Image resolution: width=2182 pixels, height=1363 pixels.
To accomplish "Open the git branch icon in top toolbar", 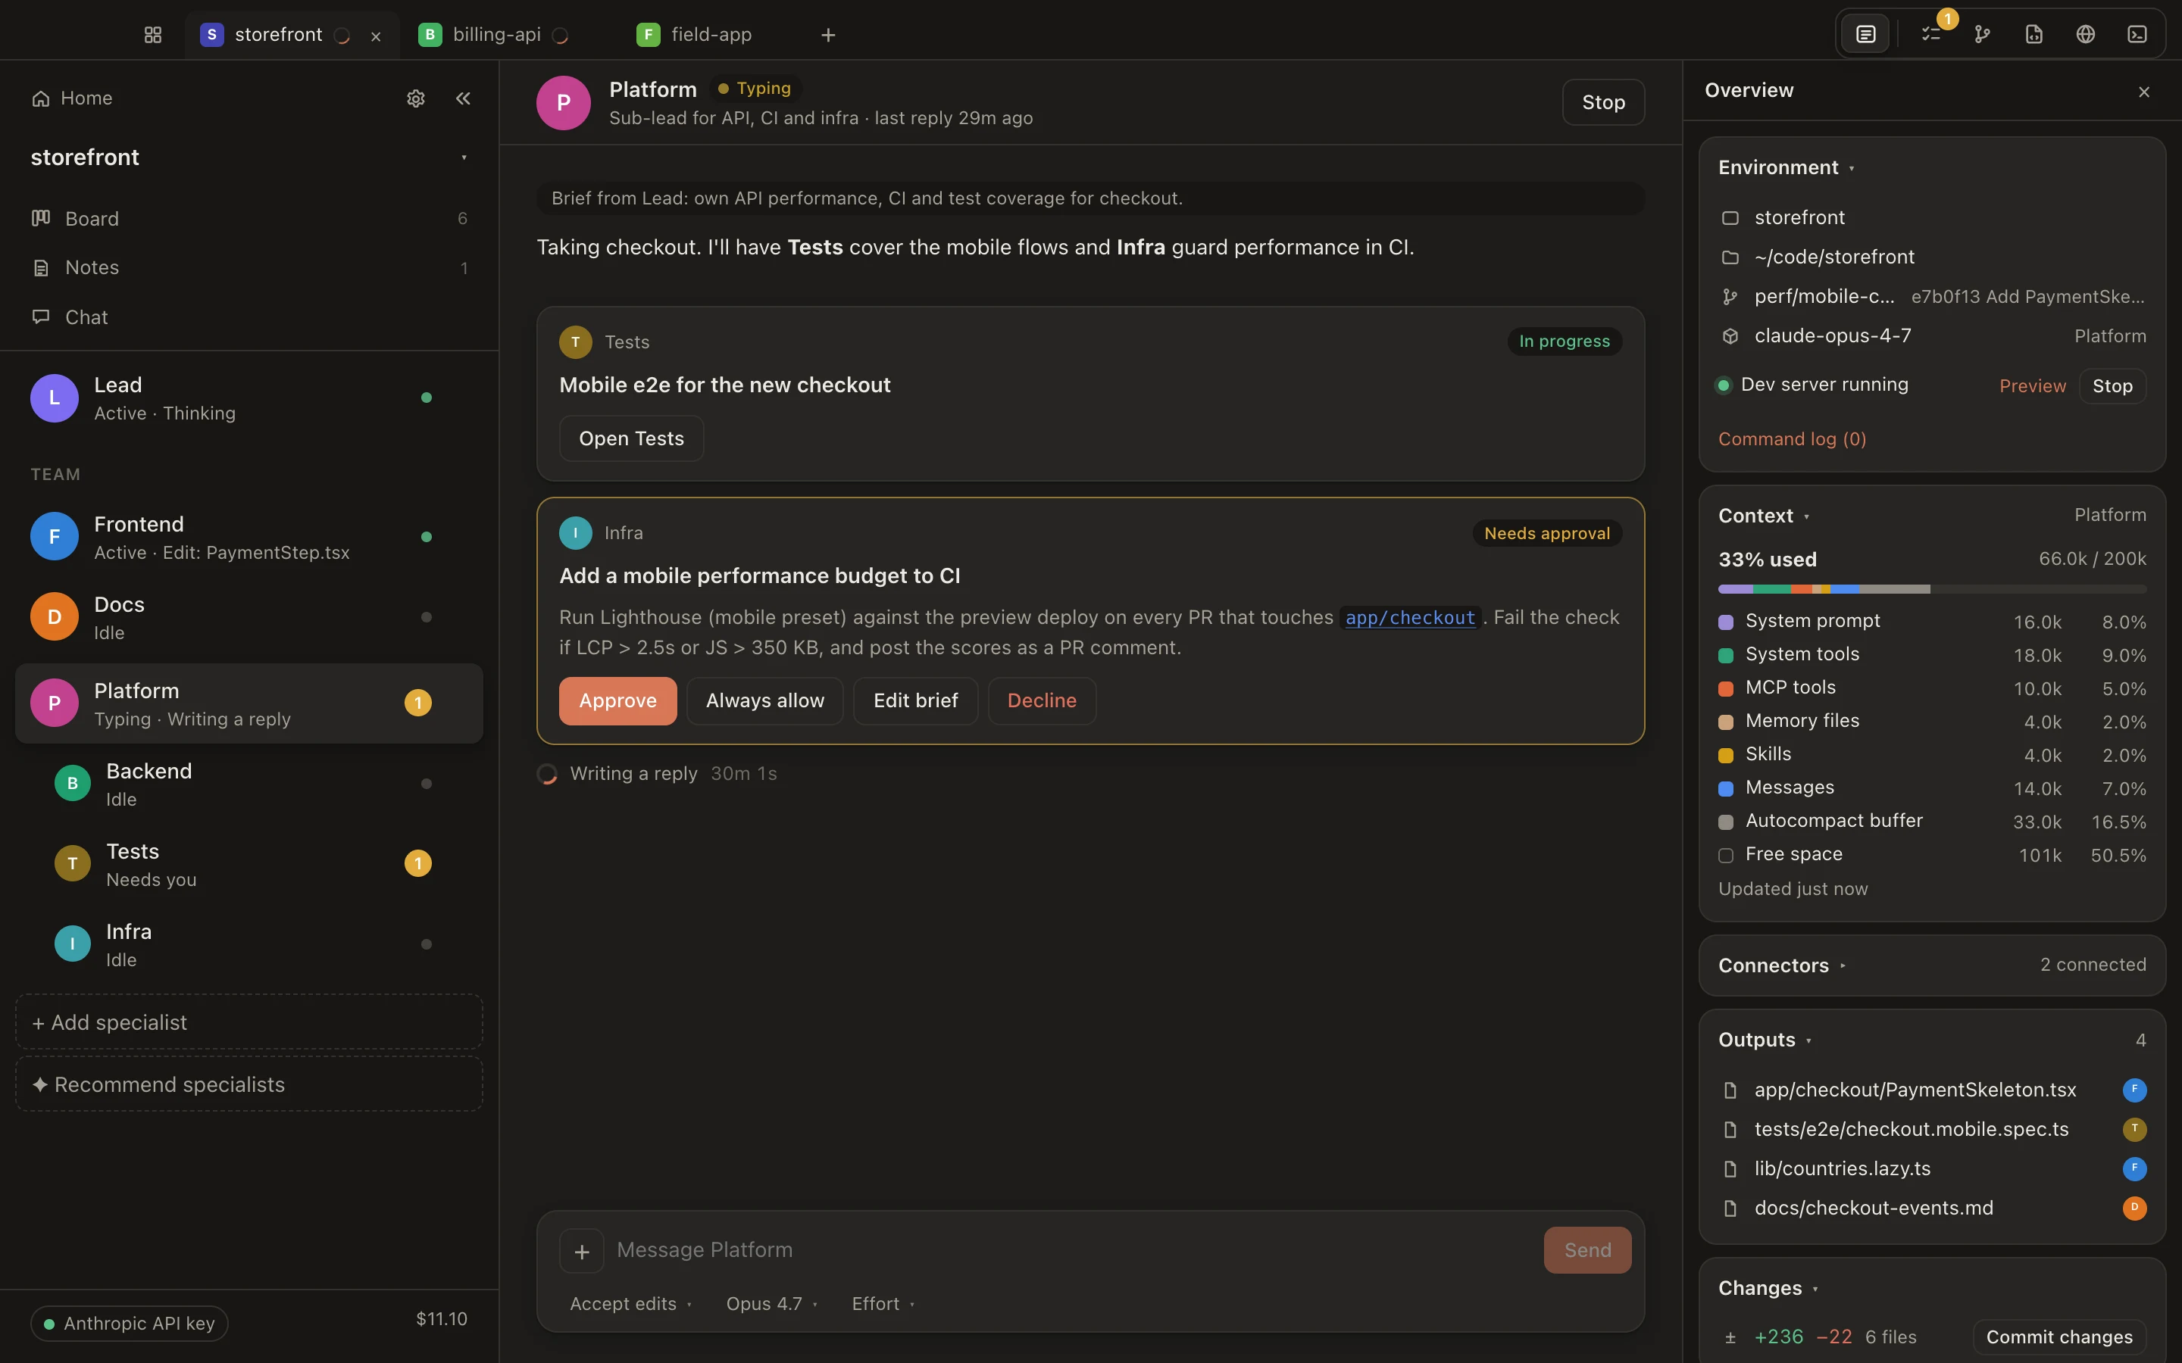I will pos(1982,34).
